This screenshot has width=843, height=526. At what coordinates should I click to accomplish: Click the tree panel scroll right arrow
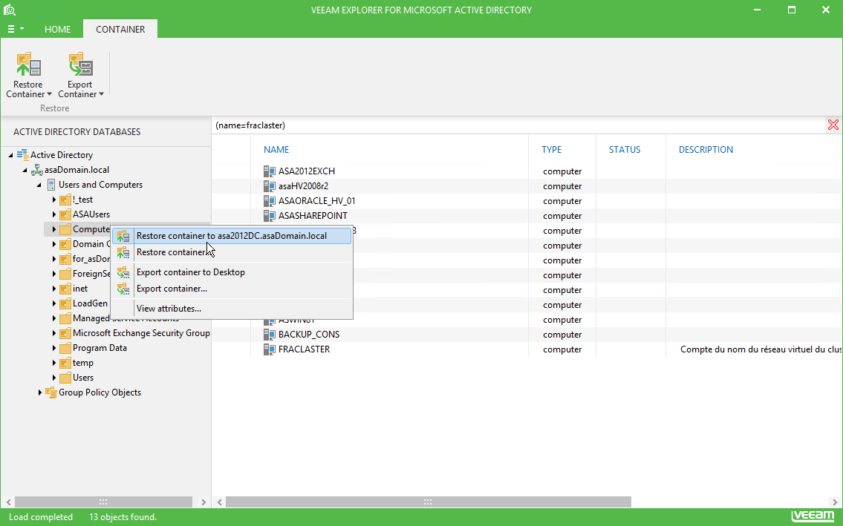(204, 502)
